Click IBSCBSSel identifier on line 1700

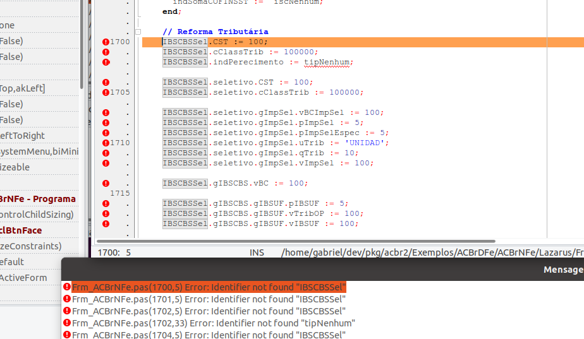pos(185,42)
